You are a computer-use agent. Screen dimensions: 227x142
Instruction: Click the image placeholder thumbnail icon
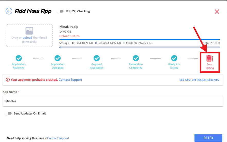29,31
